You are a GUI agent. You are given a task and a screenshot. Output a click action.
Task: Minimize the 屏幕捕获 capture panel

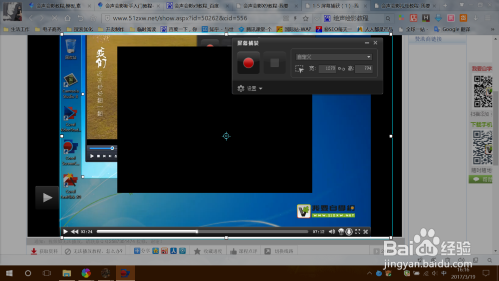[367, 42]
